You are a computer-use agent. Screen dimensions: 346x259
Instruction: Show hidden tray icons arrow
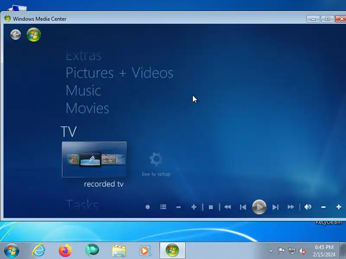click(271, 251)
